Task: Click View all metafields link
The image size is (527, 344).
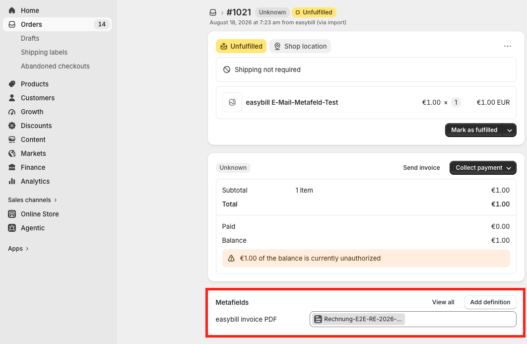Action: tap(443, 302)
